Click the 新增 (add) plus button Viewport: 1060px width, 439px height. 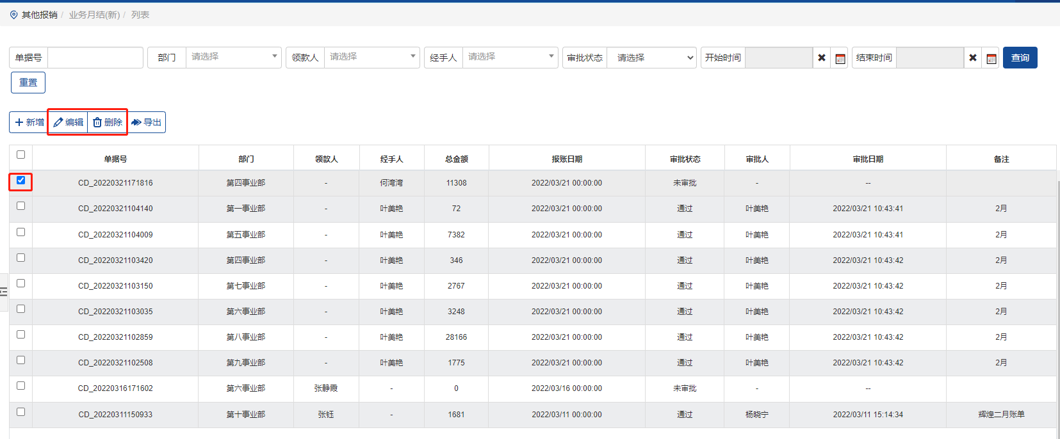pos(29,122)
